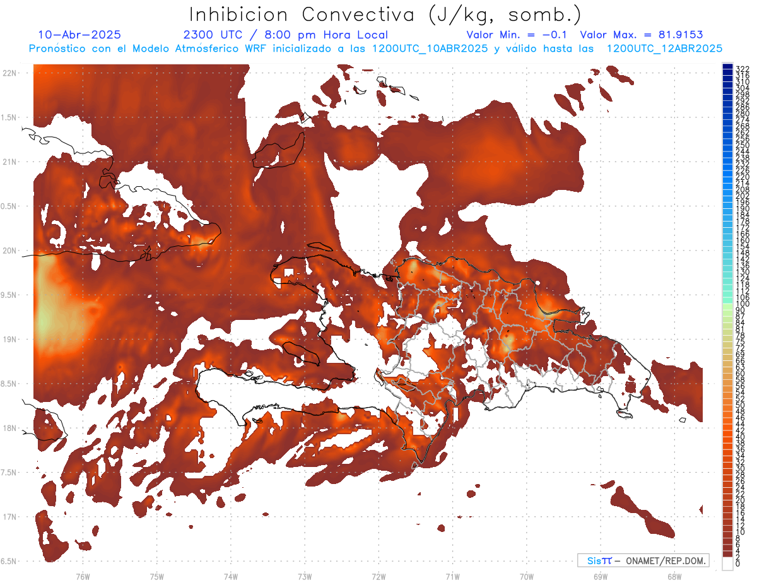Click the '21N' latitude label
The image size is (757, 585).
click(10, 162)
